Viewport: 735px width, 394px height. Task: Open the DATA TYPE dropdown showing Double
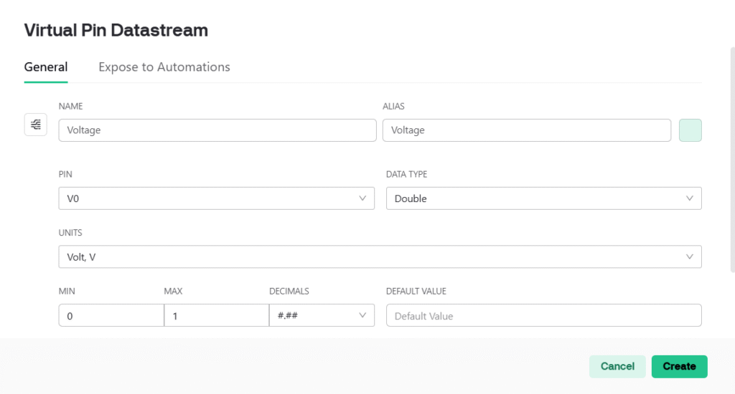(544, 198)
